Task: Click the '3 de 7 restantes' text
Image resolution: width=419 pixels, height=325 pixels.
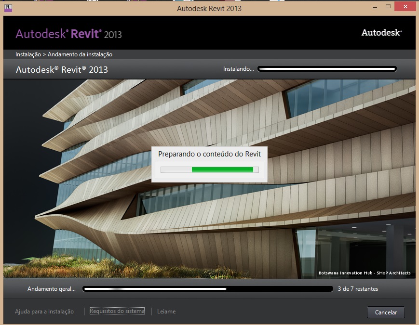Action: tap(358, 289)
